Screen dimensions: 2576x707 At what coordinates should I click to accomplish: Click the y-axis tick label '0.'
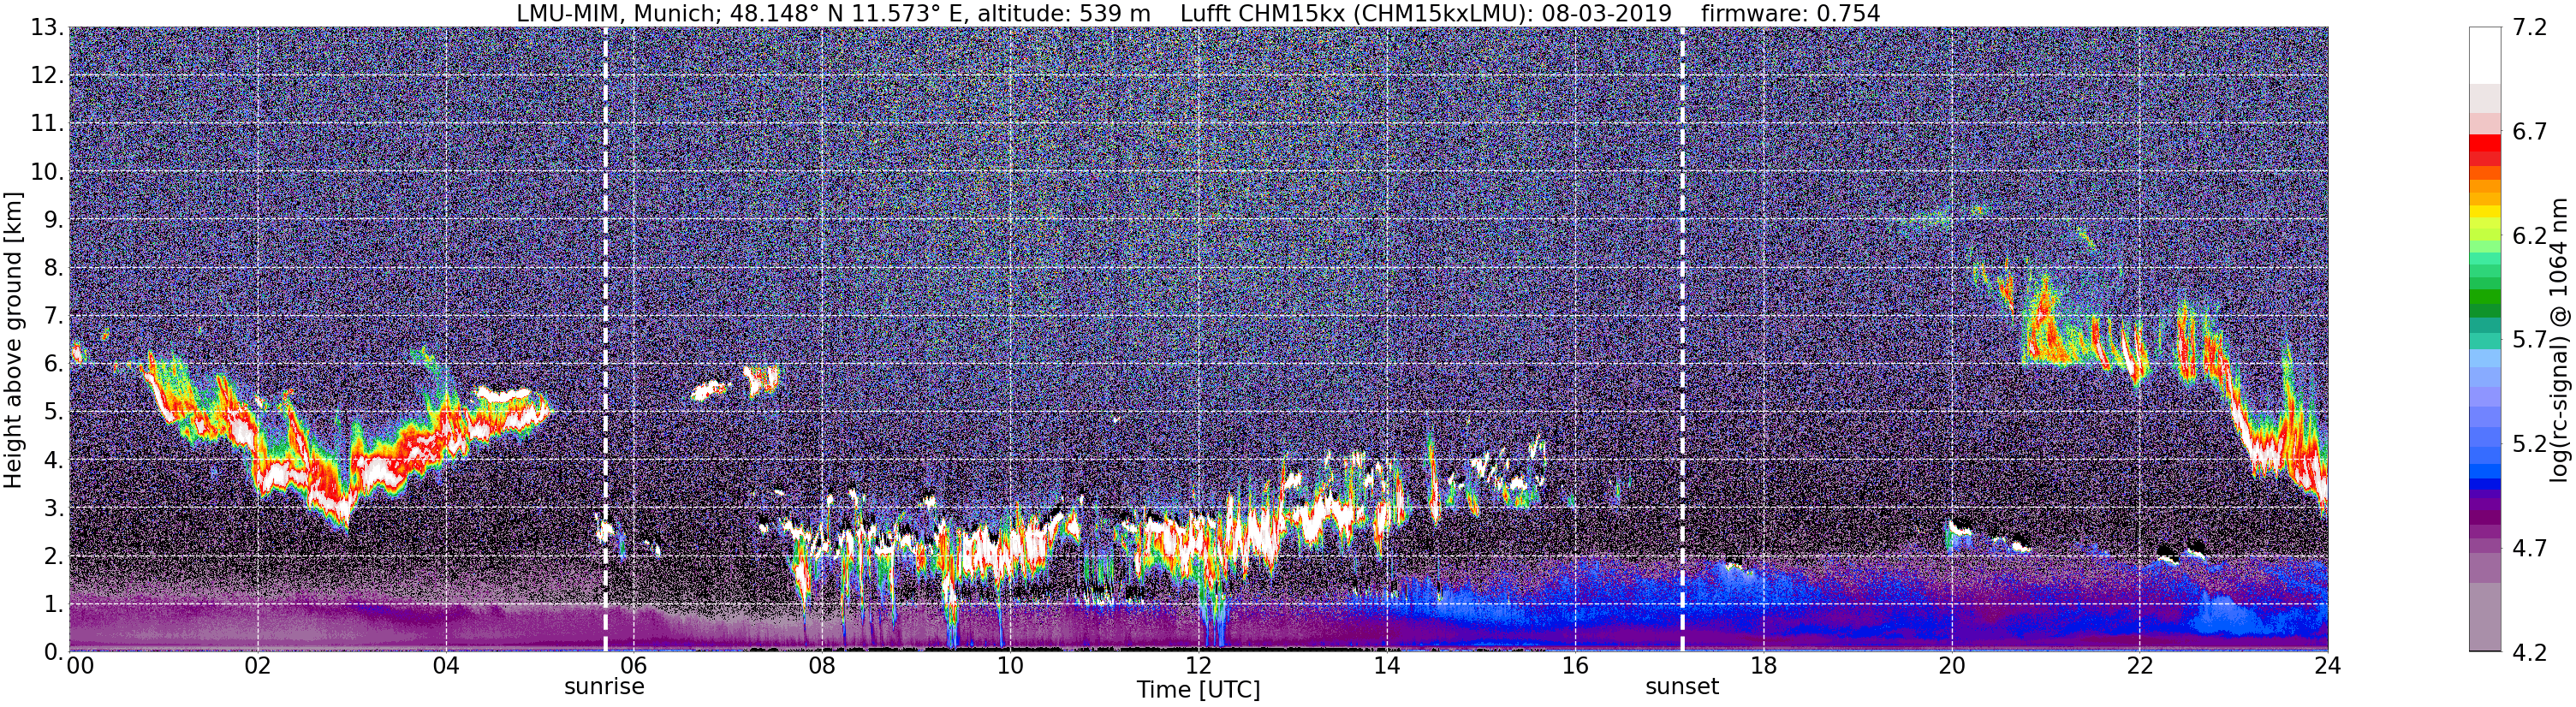pos(53,652)
